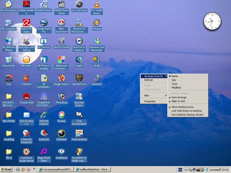The width and height of the screenshot is (231, 173).
Task: Click the Start button
Action: [6, 169]
